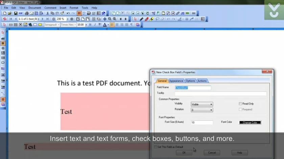Insert an image with the picture icon

25,25
